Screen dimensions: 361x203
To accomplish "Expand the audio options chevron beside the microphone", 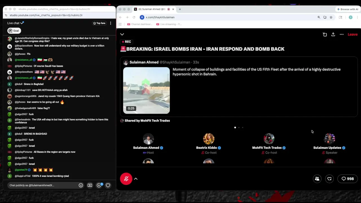I will pos(136,179).
